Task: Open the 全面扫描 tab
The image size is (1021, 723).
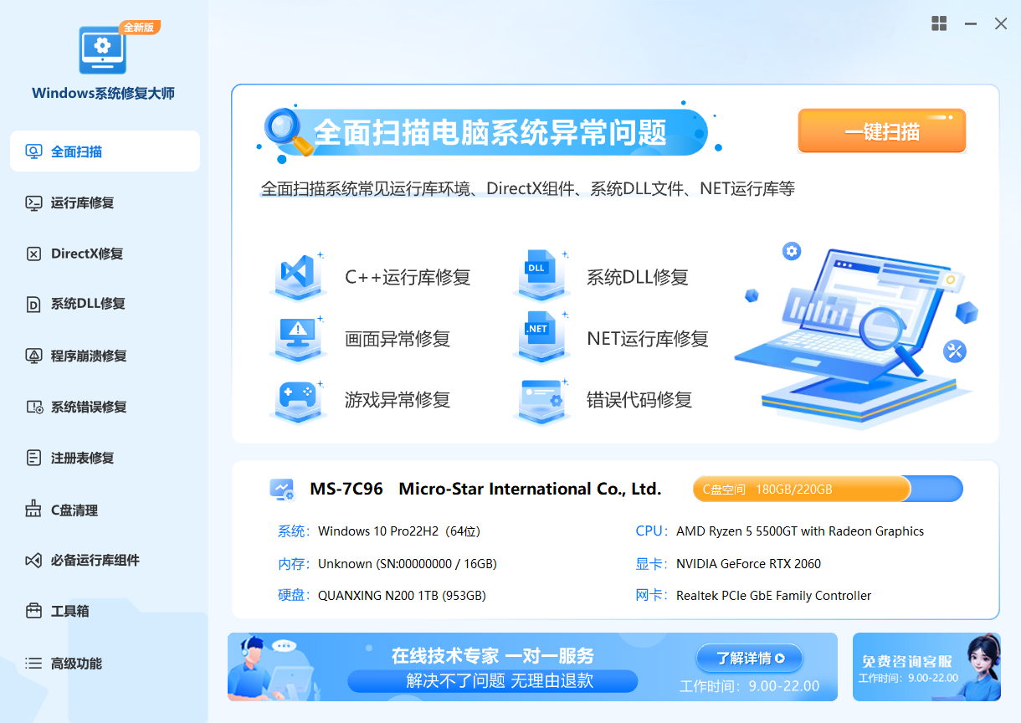Action: click(105, 151)
